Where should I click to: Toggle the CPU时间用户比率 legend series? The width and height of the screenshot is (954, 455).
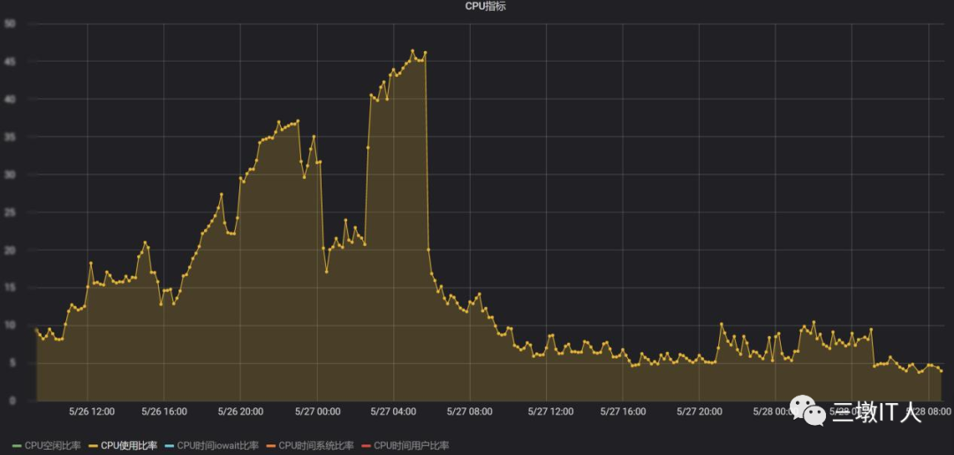pos(412,445)
